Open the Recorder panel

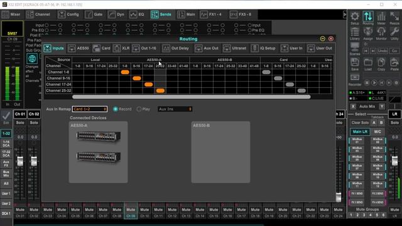[x=354, y=80]
